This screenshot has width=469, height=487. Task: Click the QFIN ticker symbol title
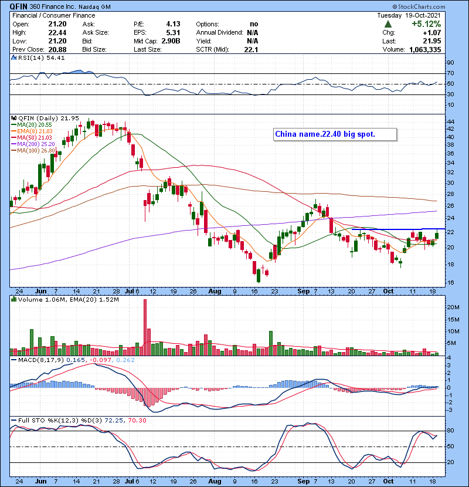pos(19,6)
